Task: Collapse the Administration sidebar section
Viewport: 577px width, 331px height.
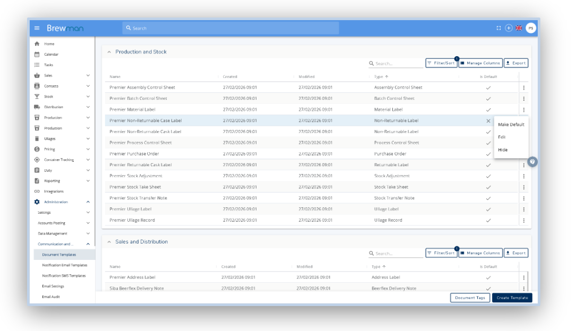Action: pos(88,202)
